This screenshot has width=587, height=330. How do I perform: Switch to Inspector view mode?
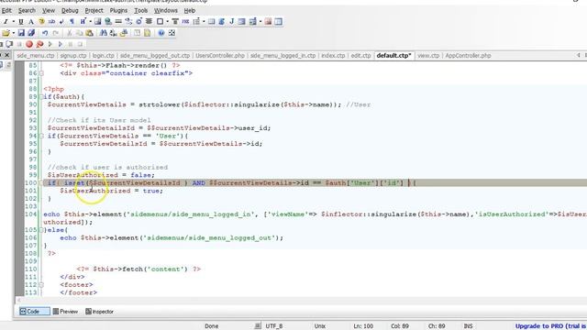[100, 312]
